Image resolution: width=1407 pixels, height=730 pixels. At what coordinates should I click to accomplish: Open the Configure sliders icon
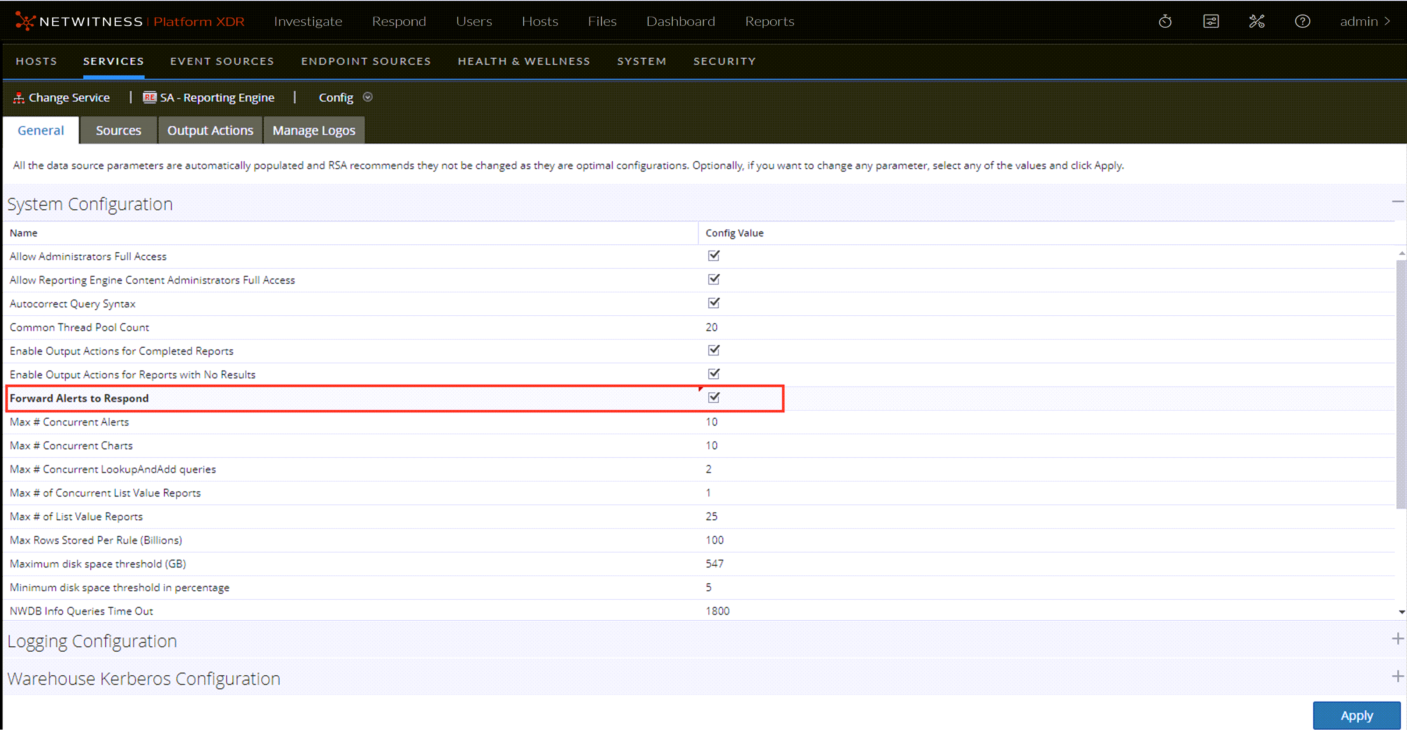click(1211, 21)
